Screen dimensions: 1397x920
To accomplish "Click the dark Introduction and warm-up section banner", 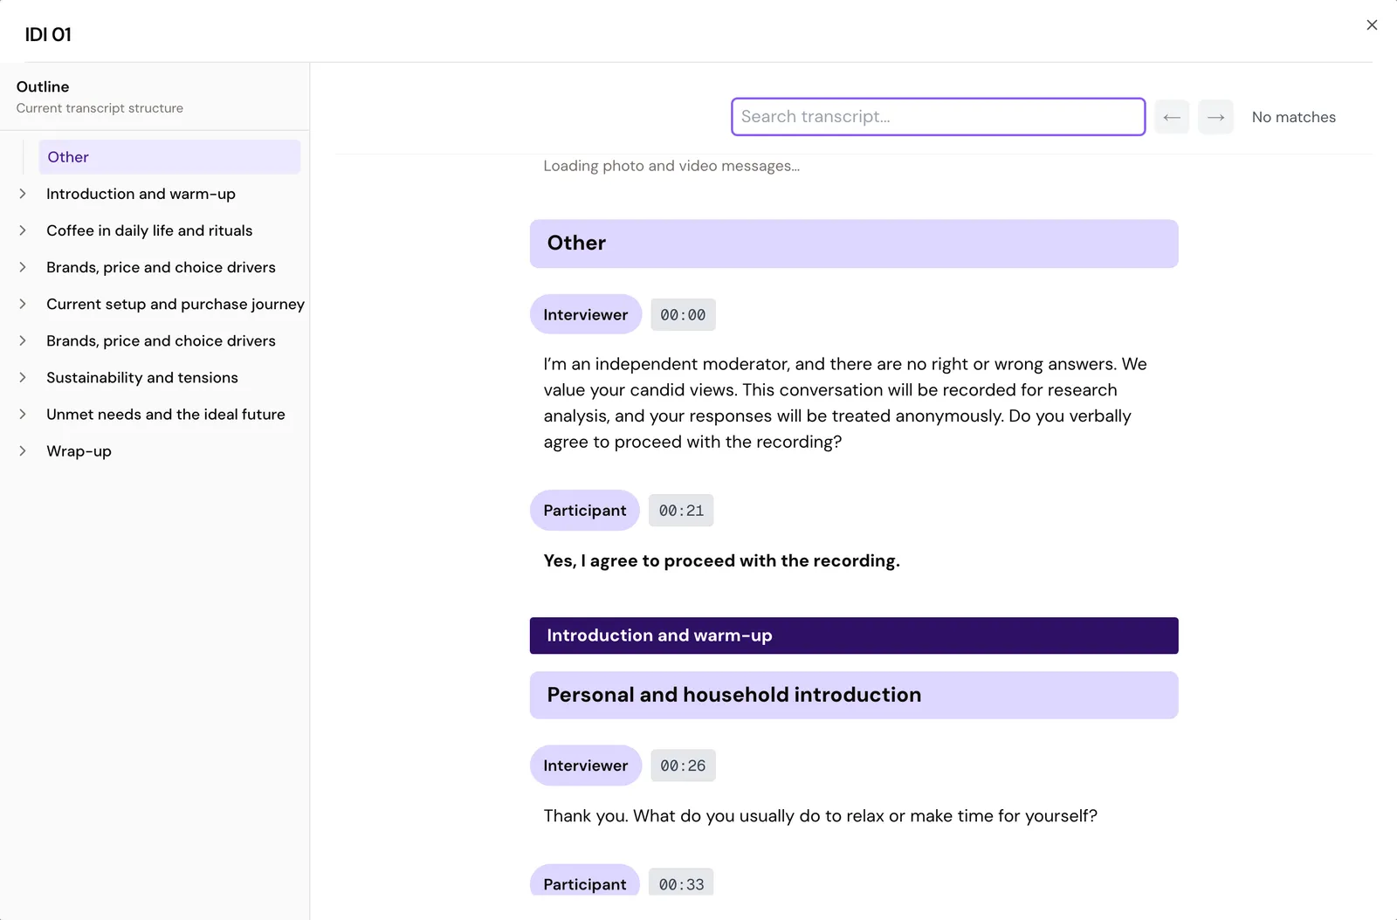I will 854,635.
